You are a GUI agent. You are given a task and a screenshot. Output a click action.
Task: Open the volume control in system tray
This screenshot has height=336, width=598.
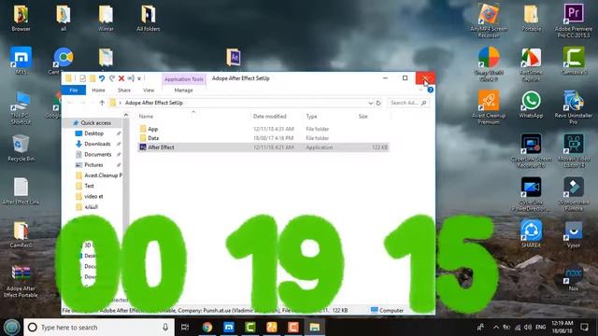[x=528, y=328]
